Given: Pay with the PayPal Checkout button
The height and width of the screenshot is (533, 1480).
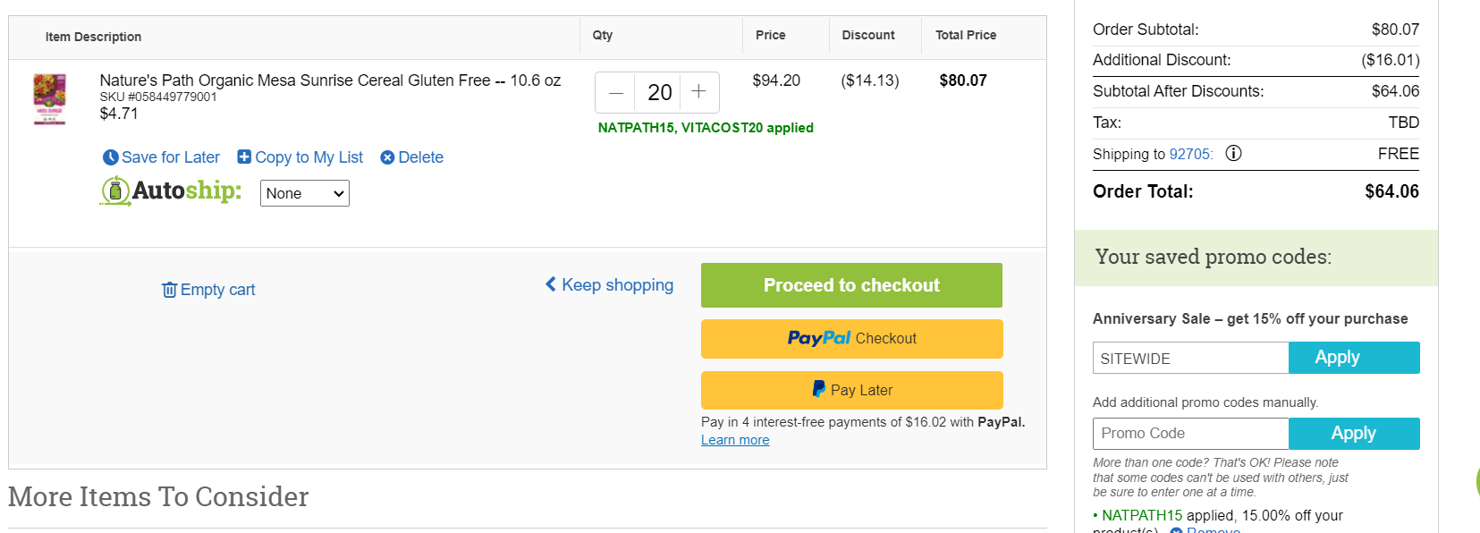Looking at the screenshot, I should pos(851,339).
